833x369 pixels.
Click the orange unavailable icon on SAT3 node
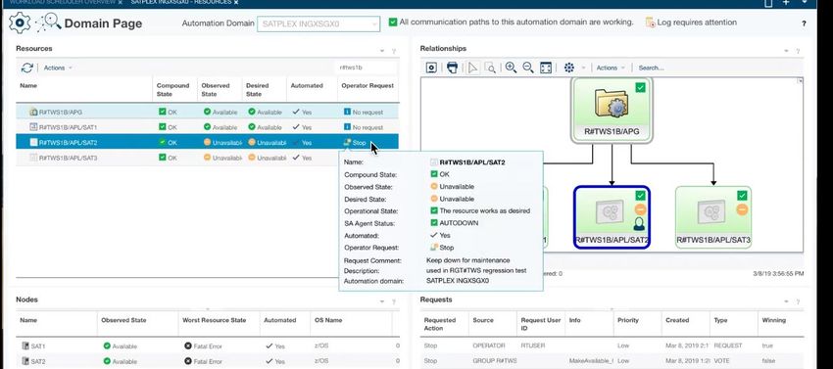tap(742, 209)
